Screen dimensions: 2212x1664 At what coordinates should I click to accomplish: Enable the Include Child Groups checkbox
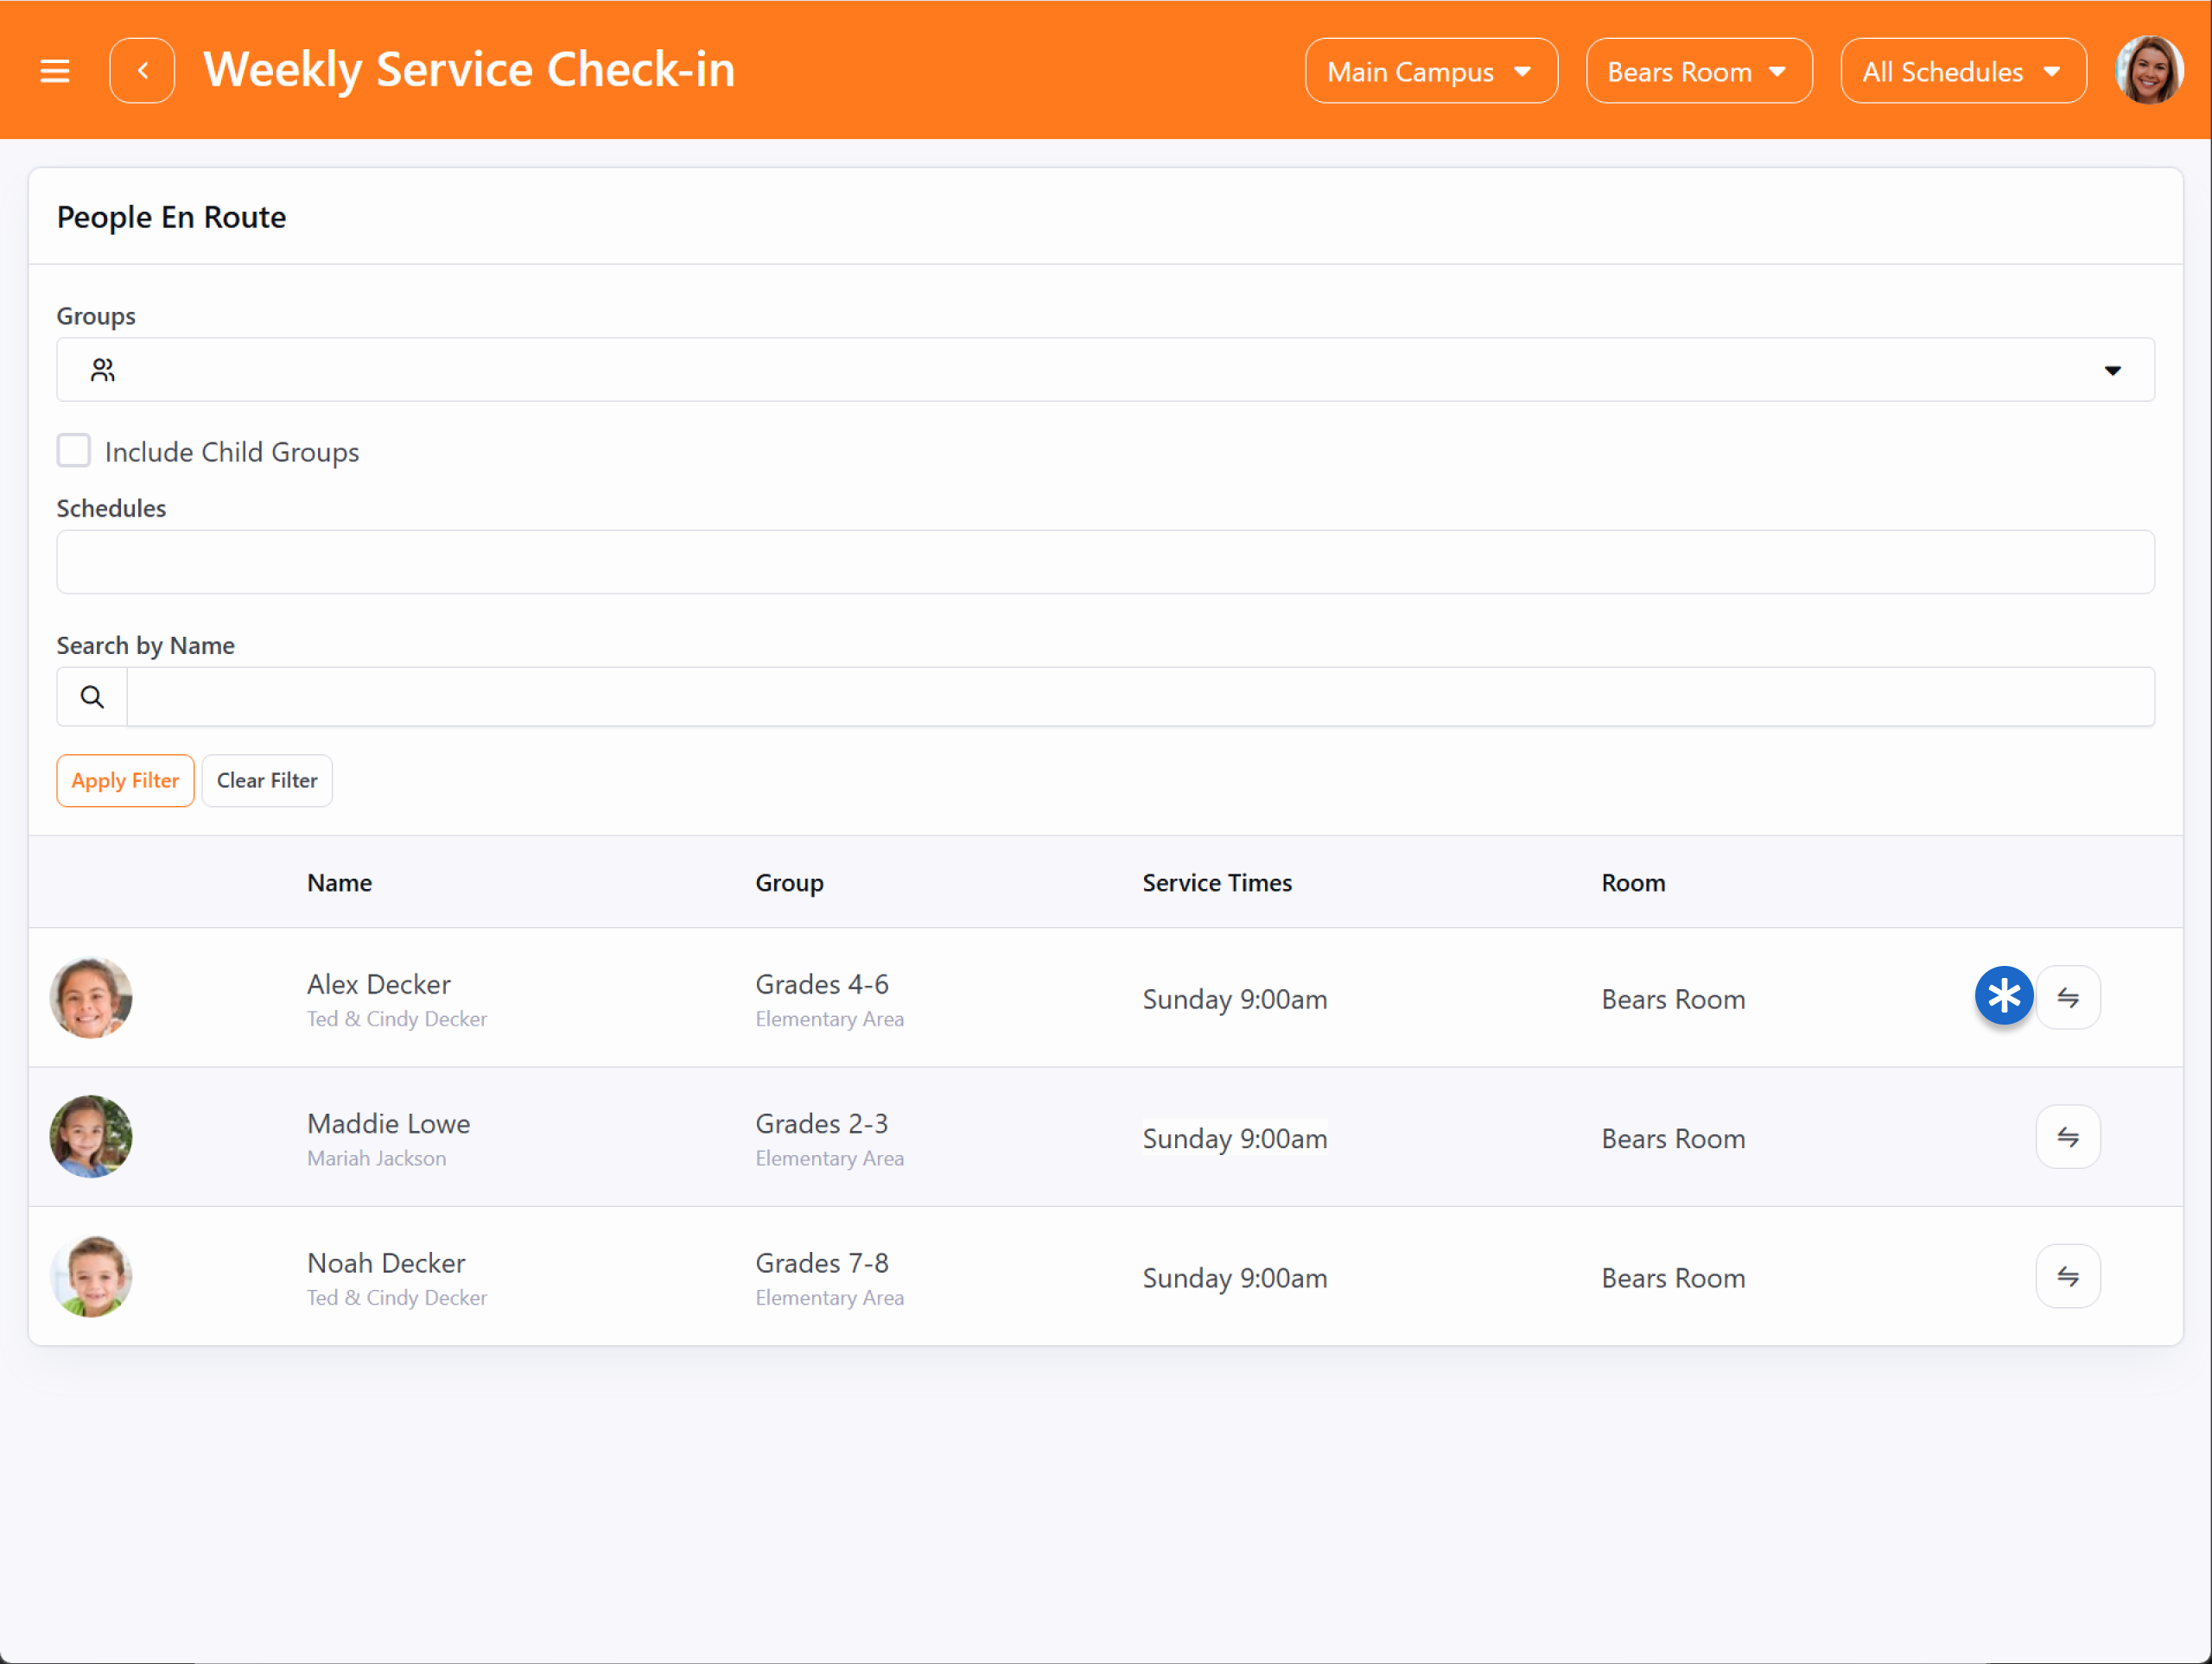[74, 451]
